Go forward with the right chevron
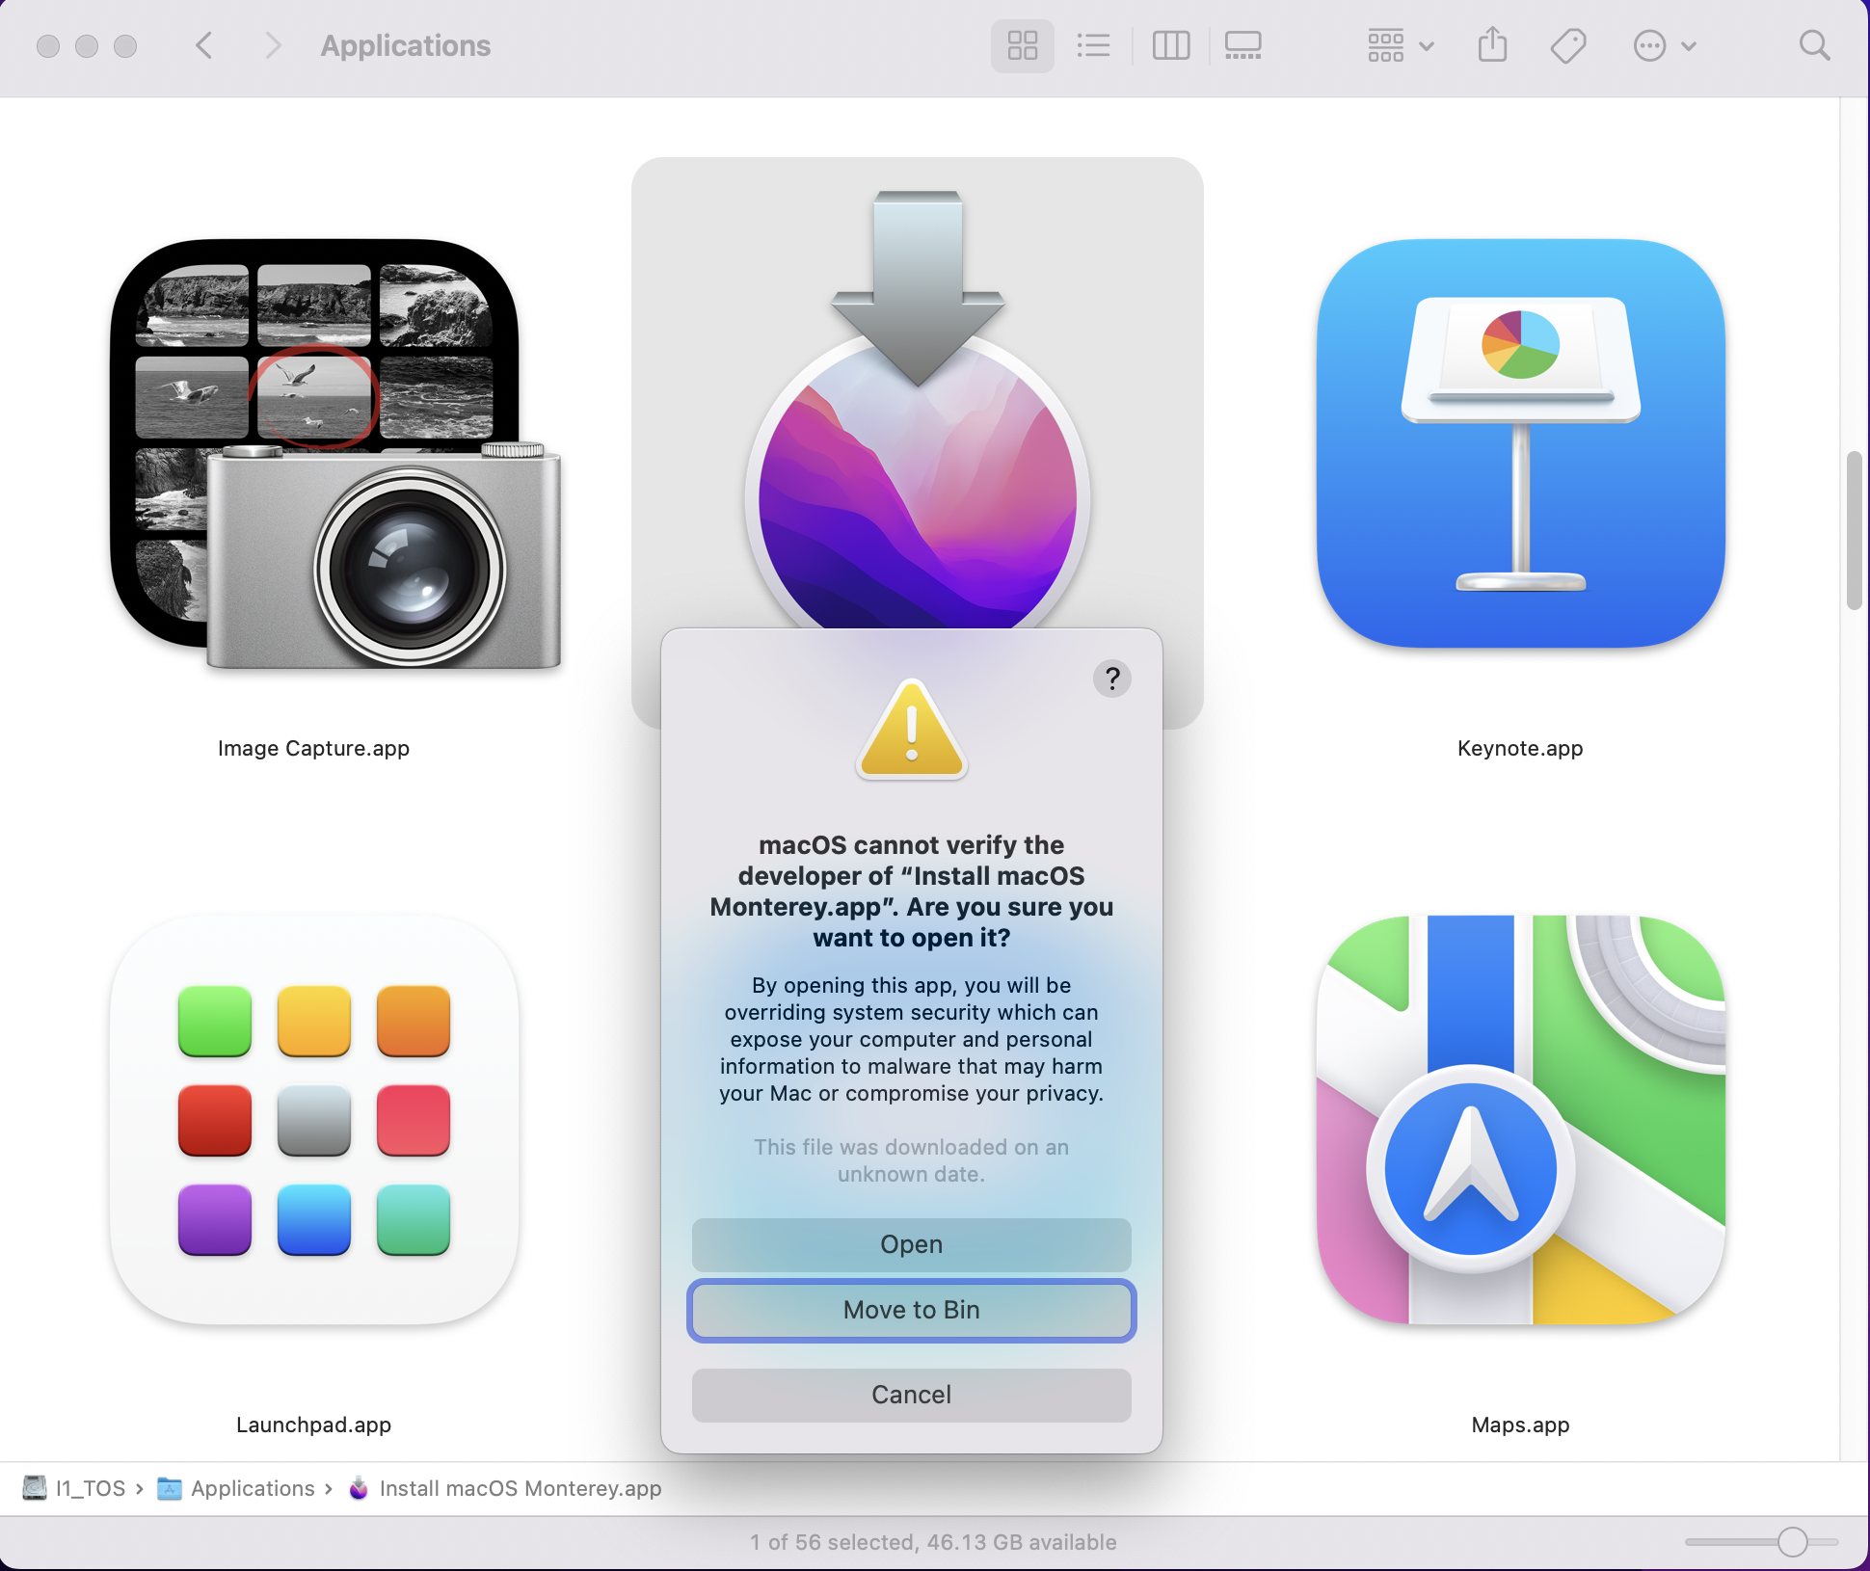This screenshot has height=1571, width=1870. pyautogui.click(x=273, y=45)
